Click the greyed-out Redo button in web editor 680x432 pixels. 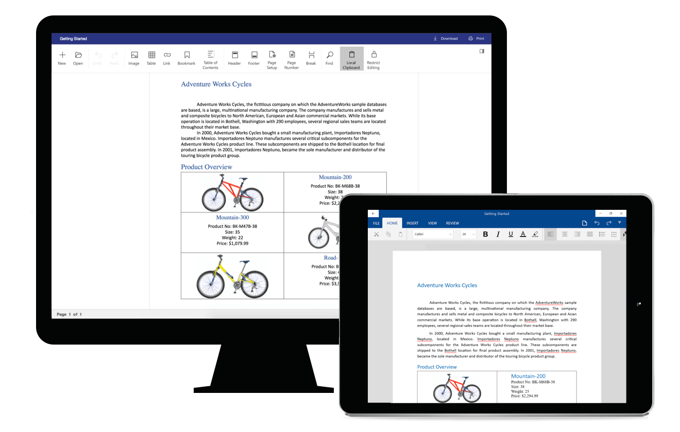point(114,58)
